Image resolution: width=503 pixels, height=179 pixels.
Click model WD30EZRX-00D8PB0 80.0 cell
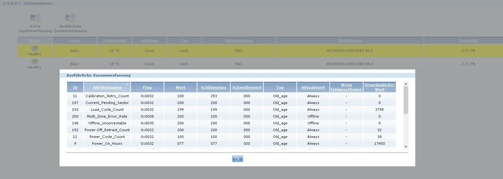(350, 51)
